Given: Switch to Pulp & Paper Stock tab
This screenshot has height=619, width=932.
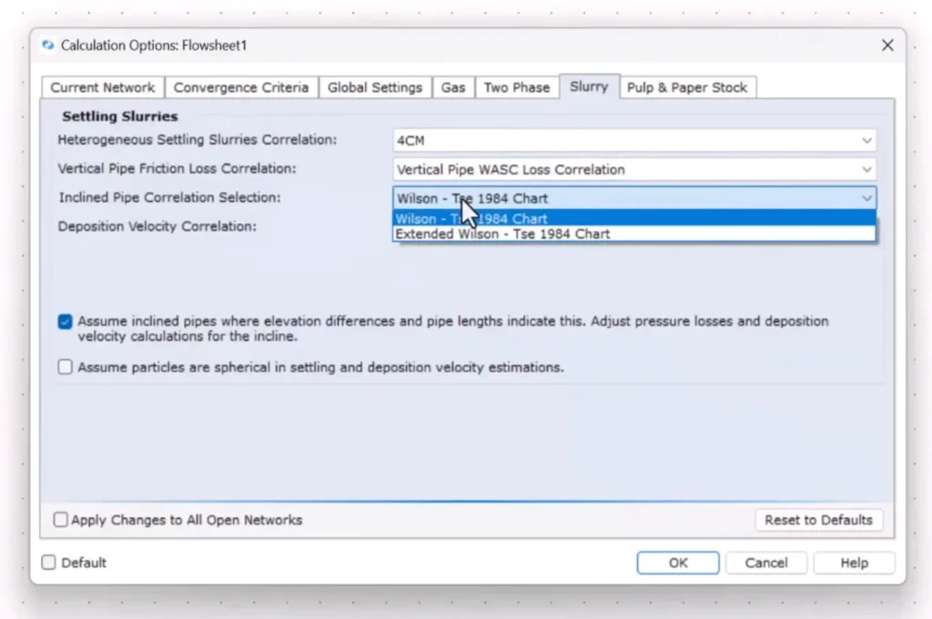Looking at the screenshot, I should [x=687, y=87].
